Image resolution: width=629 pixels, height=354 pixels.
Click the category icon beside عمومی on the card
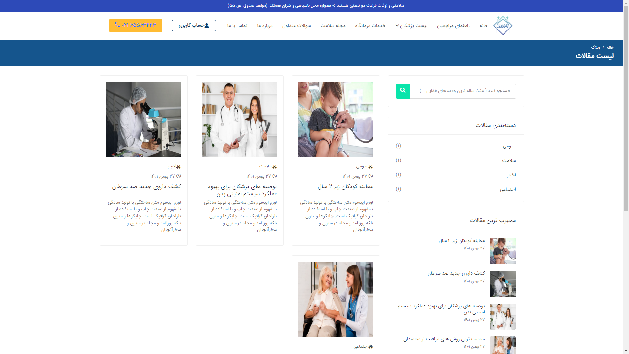tap(371, 167)
